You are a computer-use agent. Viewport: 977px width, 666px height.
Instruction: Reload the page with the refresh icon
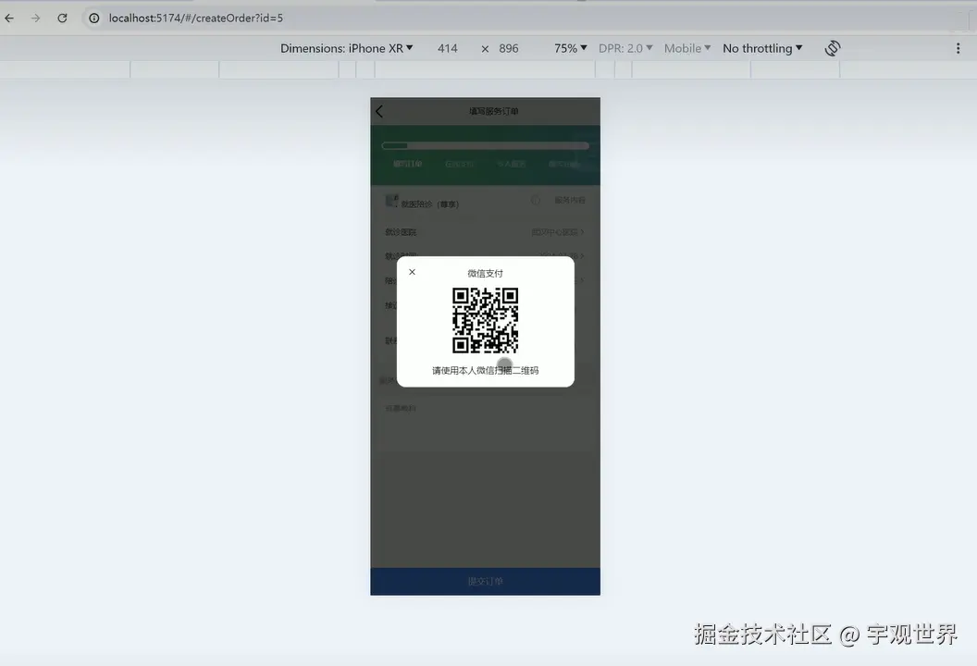click(x=62, y=18)
